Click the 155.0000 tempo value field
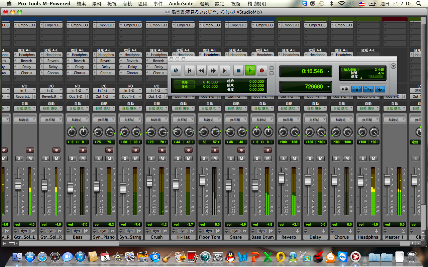This screenshot has width=428, height=267. 375,77
